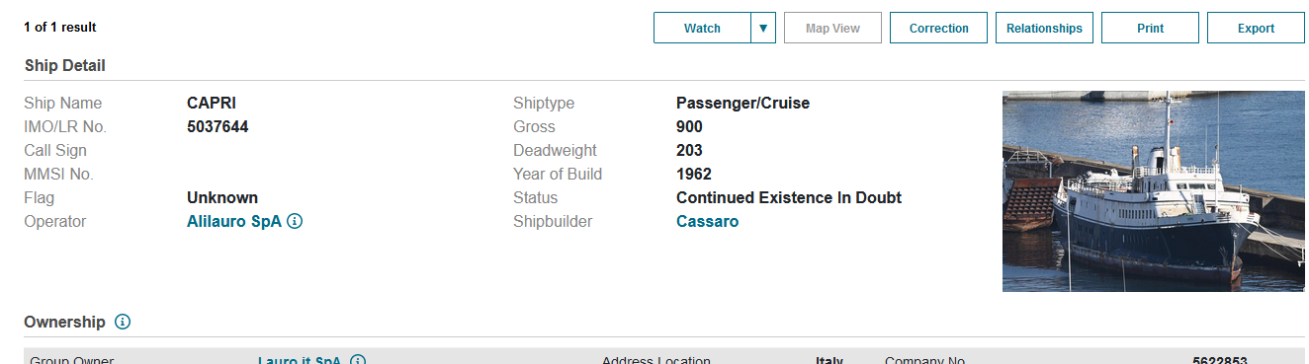Click the Ship Detail section heading

point(65,65)
